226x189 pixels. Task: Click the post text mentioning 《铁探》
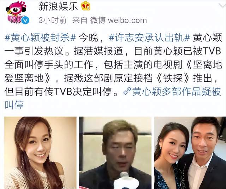coord(173,78)
